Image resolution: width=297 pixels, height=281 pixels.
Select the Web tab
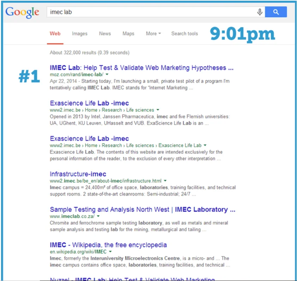click(55, 33)
